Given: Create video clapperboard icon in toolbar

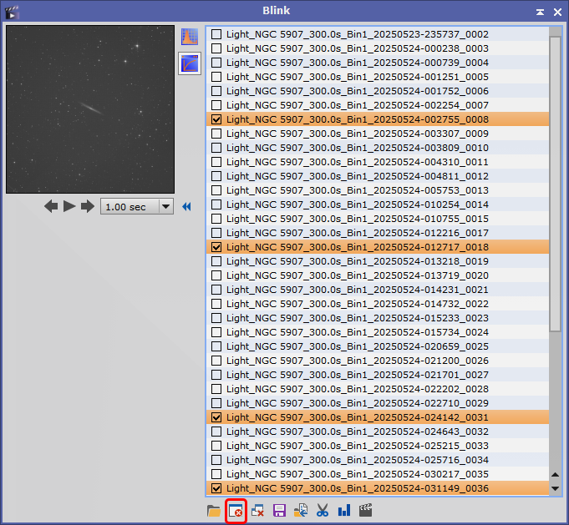Looking at the screenshot, I should [x=366, y=511].
